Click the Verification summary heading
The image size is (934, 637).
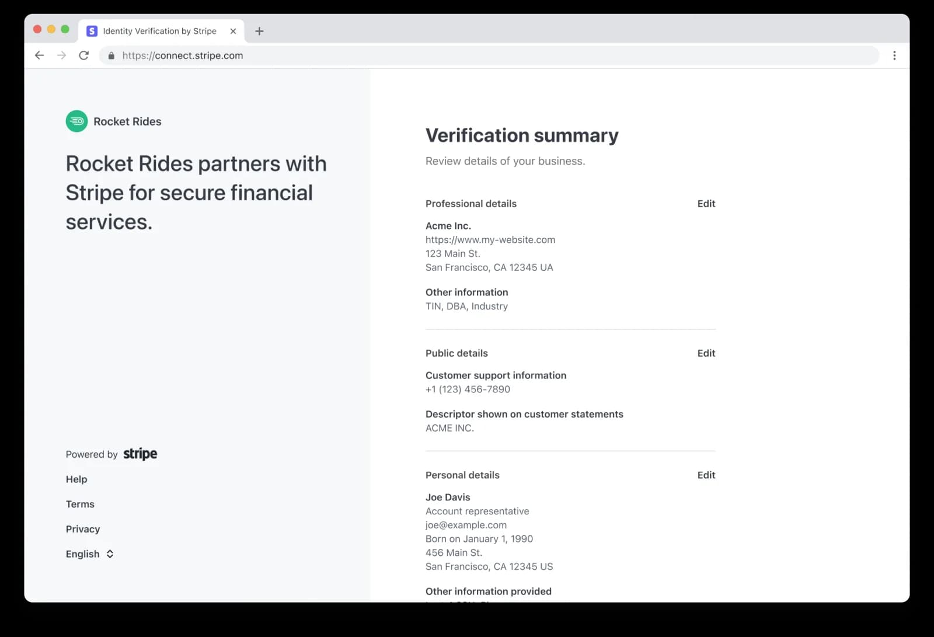522,135
